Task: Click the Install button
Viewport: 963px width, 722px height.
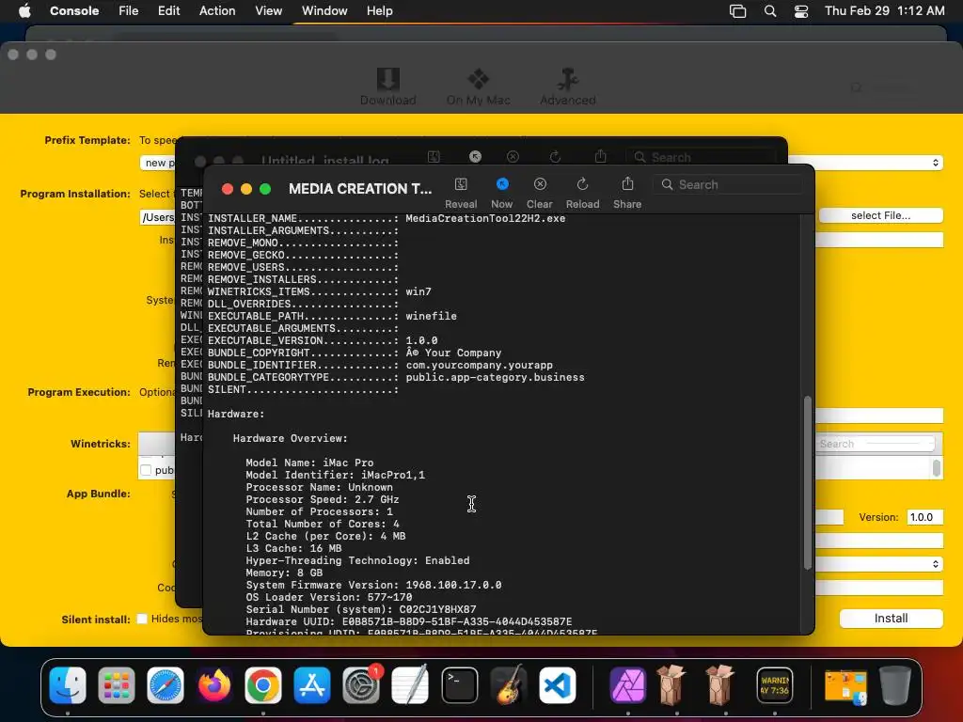Action: [x=892, y=619]
